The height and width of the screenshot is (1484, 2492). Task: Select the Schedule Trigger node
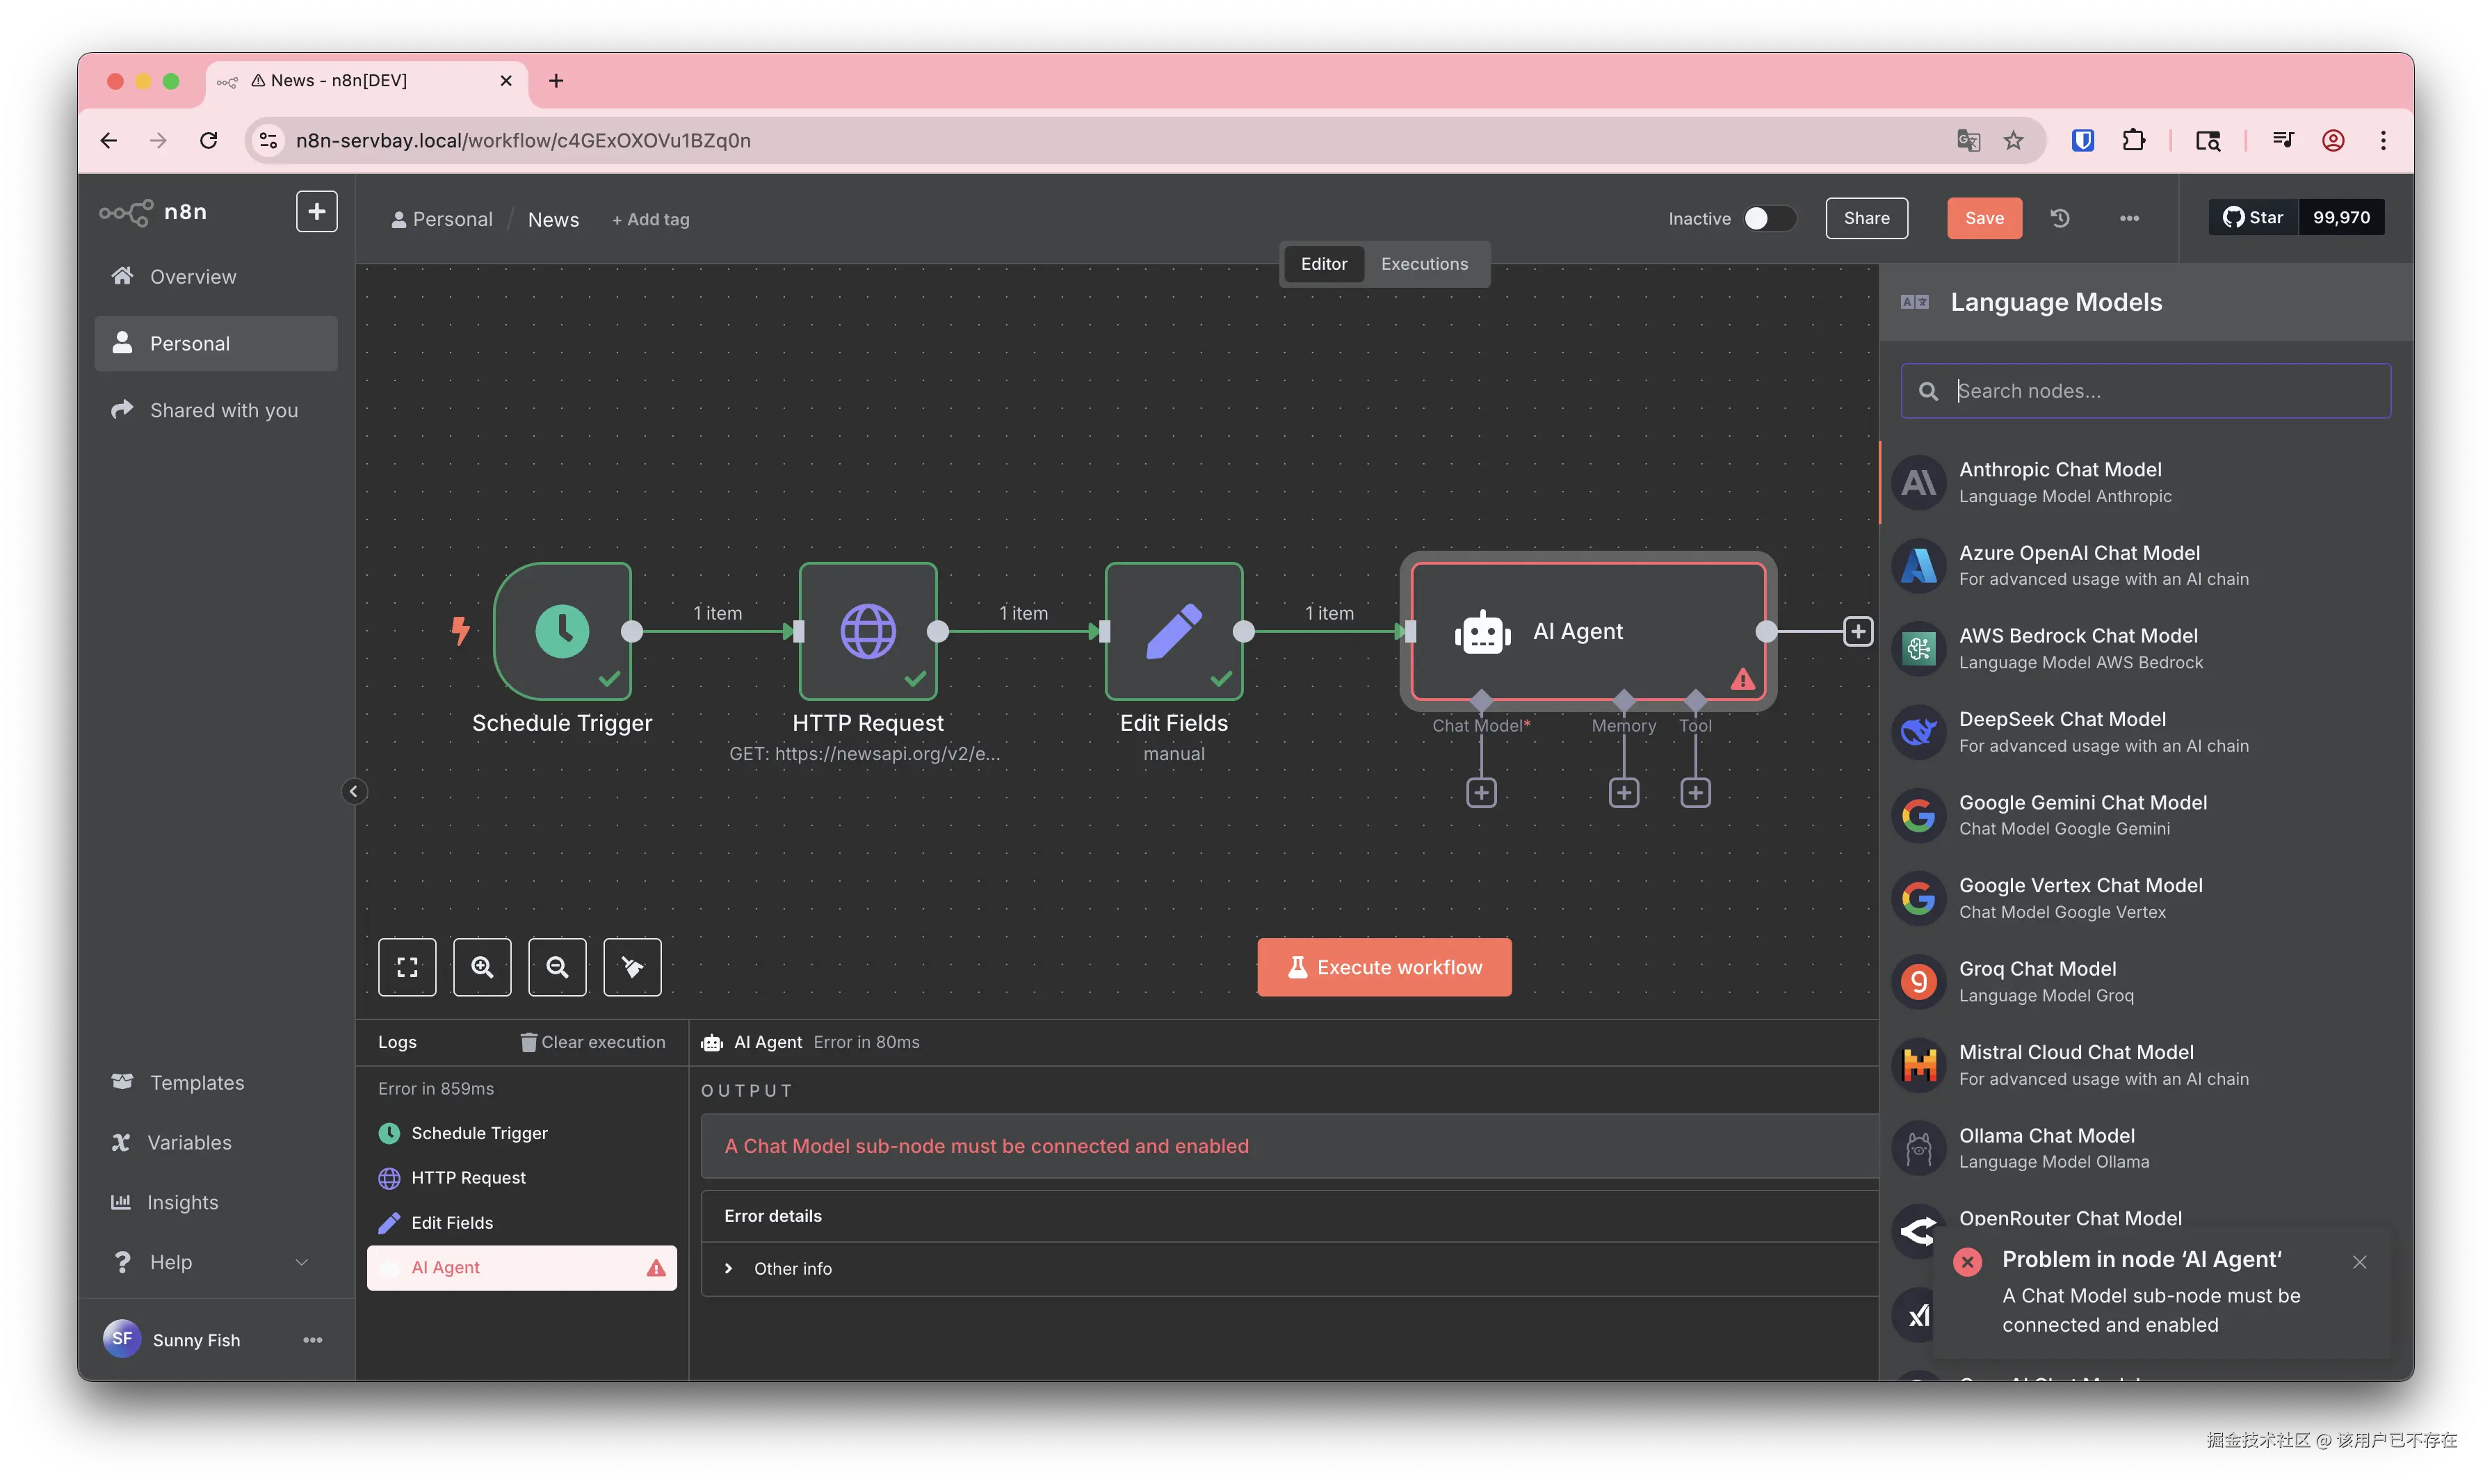pyautogui.click(x=562, y=631)
